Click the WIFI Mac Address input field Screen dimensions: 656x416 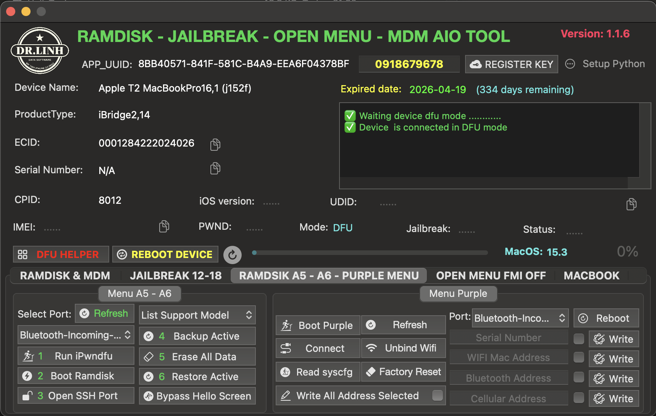coord(509,357)
